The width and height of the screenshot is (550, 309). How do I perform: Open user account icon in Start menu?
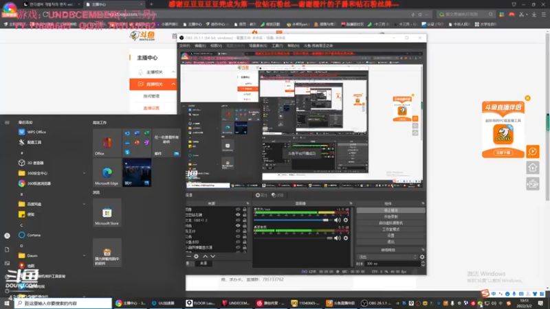7,236
